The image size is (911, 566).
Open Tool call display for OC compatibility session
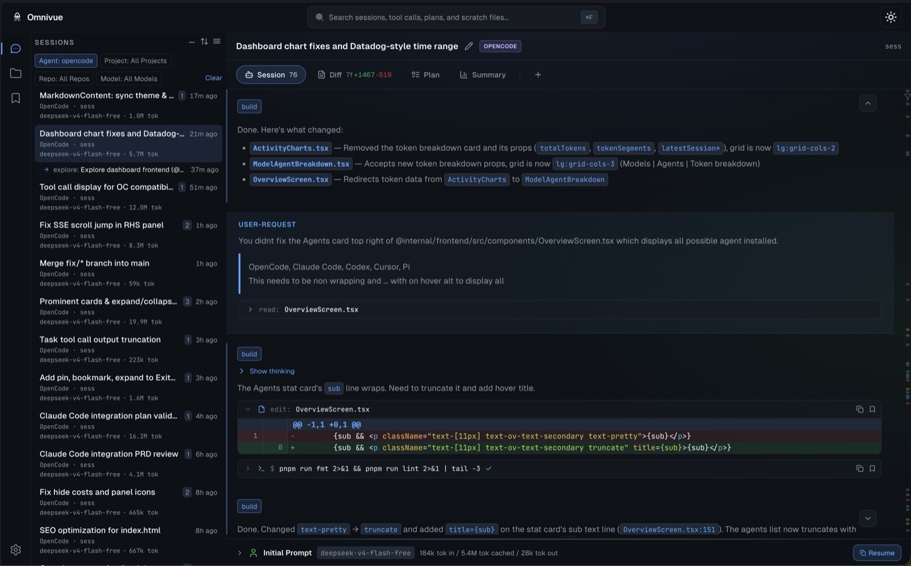(x=128, y=196)
